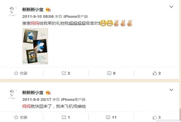Click the red 妈妈 keyword in second post

[x=26, y=106]
